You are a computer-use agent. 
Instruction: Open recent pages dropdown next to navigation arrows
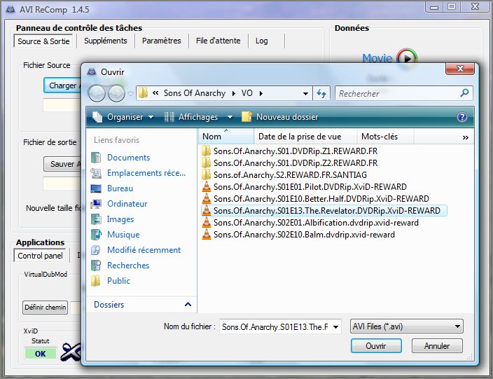(130, 94)
